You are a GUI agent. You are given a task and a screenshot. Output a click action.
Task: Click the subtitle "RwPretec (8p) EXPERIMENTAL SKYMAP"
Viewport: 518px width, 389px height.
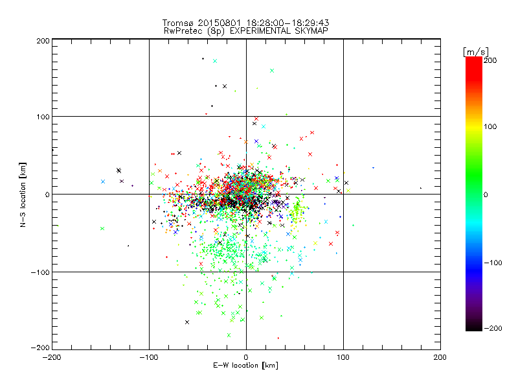pos(246,31)
